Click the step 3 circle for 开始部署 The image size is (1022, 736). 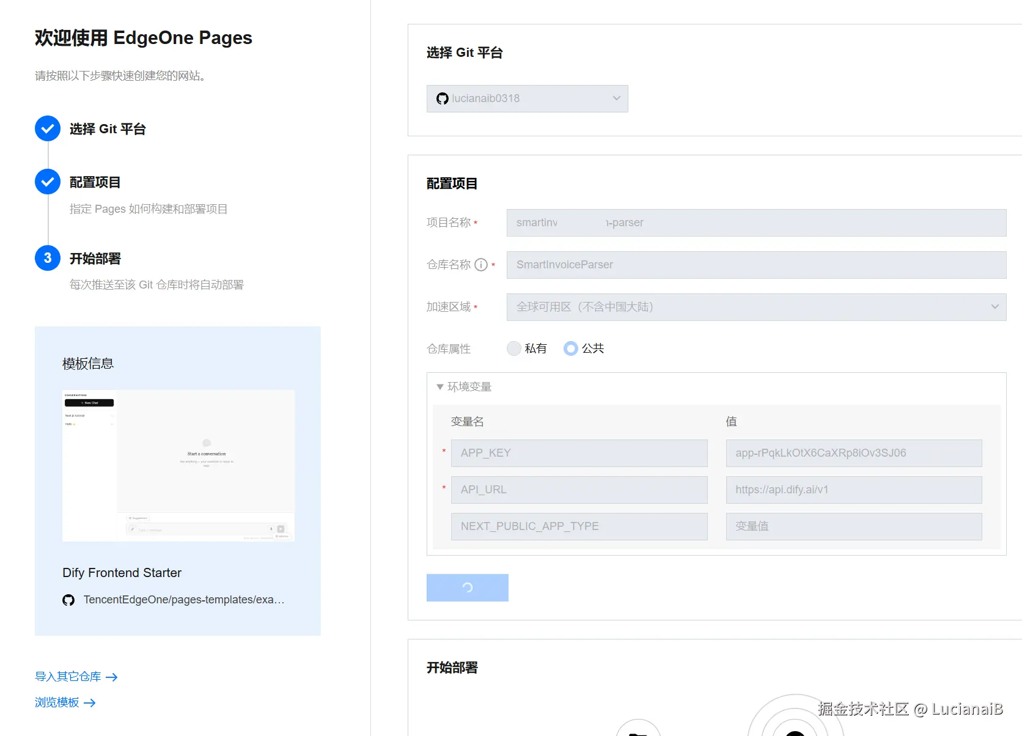[48, 258]
